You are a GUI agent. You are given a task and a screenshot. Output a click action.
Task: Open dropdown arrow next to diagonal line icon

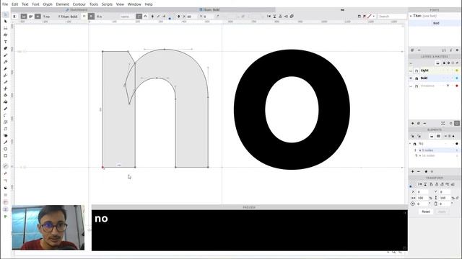(374, 16)
